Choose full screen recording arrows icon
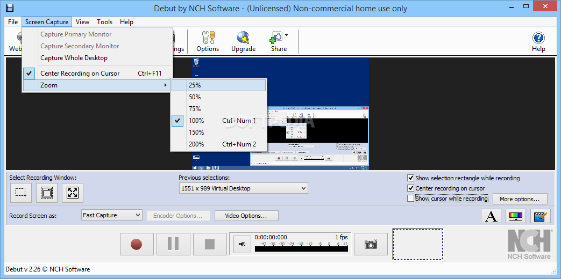Viewport: 561px width, 279px height. click(72, 193)
